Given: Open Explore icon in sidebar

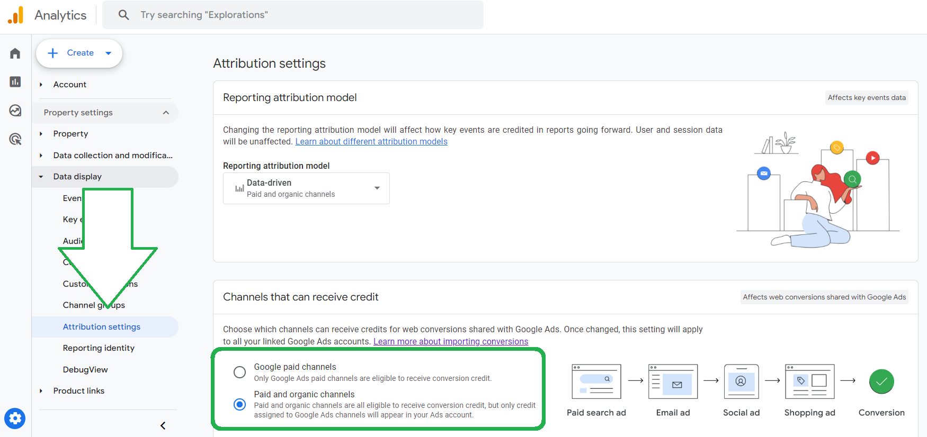Looking at the screenshot, I should click(15, 111).
